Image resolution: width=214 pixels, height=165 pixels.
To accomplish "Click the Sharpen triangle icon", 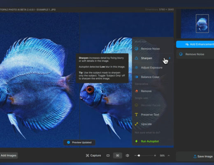I will click(136, 58).
